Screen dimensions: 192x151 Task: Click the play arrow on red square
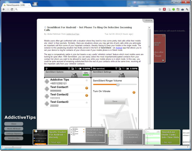tap(163, 60)
